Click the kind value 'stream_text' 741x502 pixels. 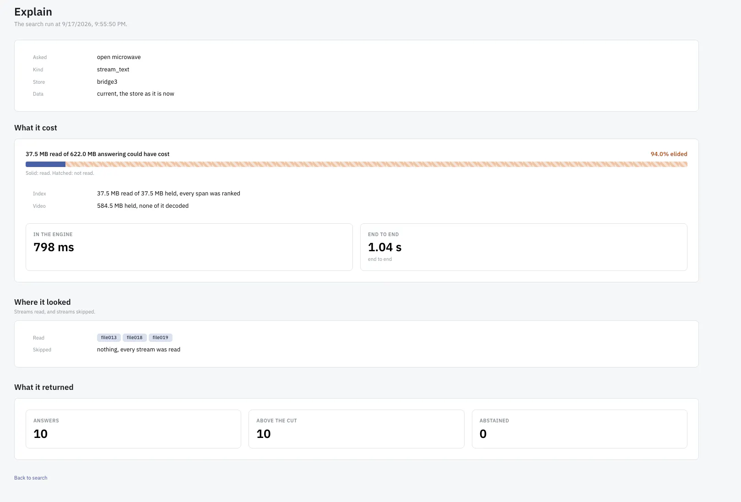click(113, 70)
